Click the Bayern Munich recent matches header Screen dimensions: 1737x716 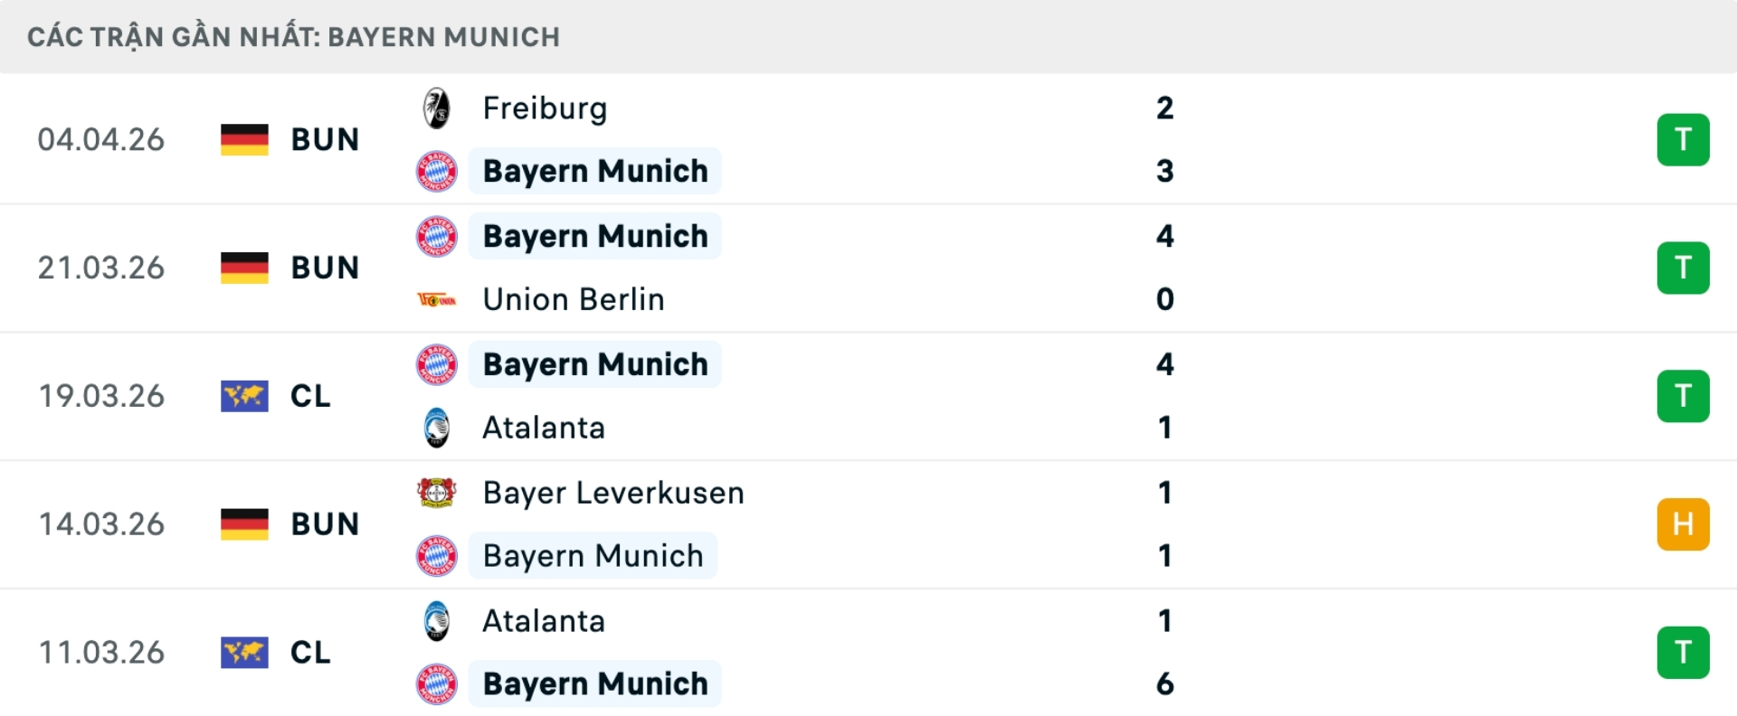[x=294, y=37]
